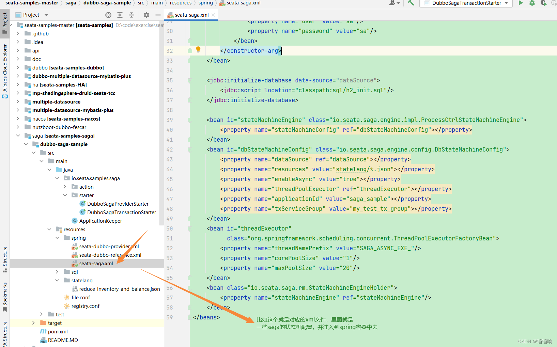This screenshot has height=347, width=557.
Task: Select DubboSagaTransactionStarter class in tree
Action: click(122, 212)
